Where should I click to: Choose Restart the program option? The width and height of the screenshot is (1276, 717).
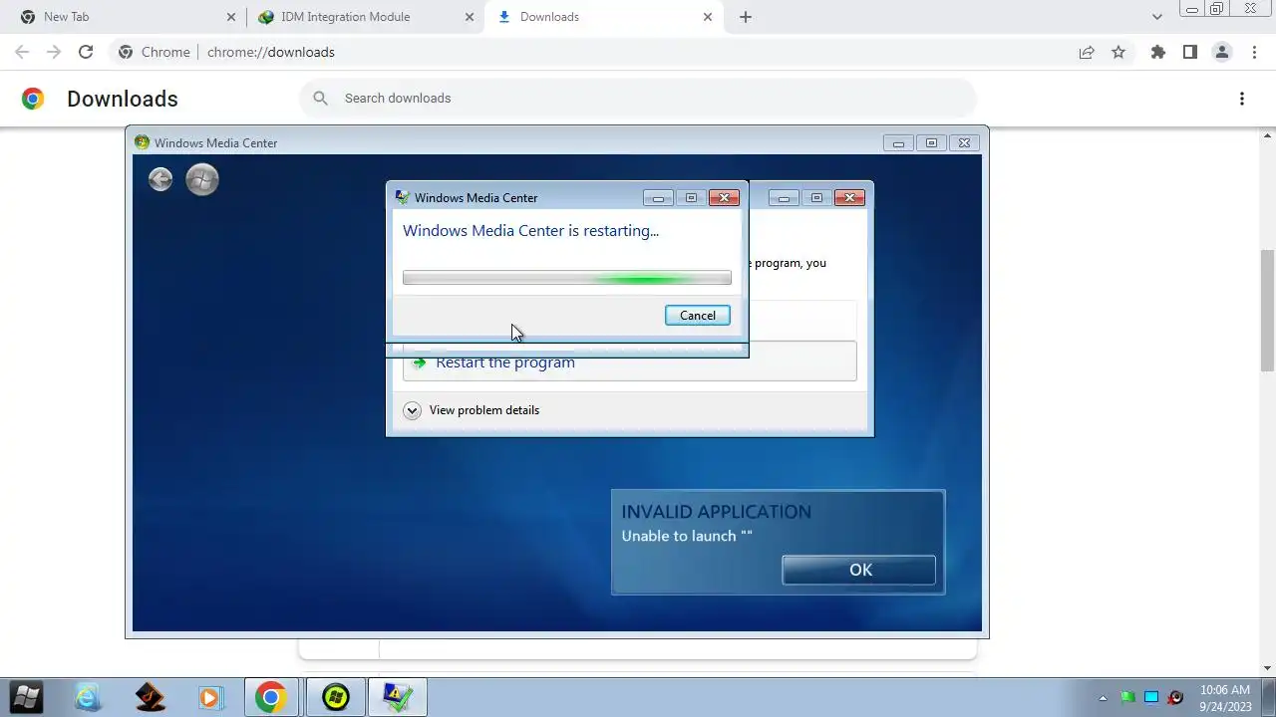pyautogui.click(x=629, y=362)
